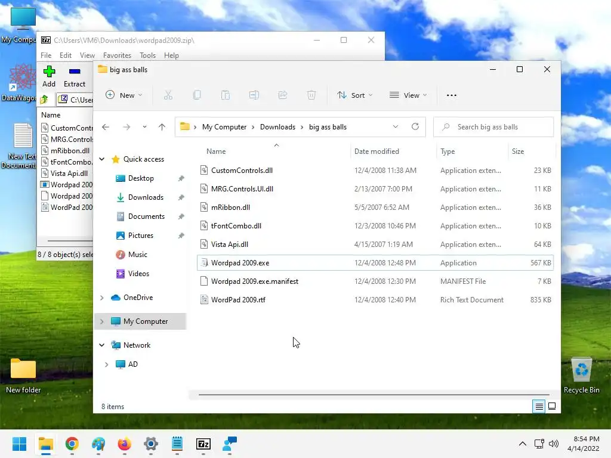Open Firefox from the taskbar
The image size is (611, 458).
click(124, 444)
